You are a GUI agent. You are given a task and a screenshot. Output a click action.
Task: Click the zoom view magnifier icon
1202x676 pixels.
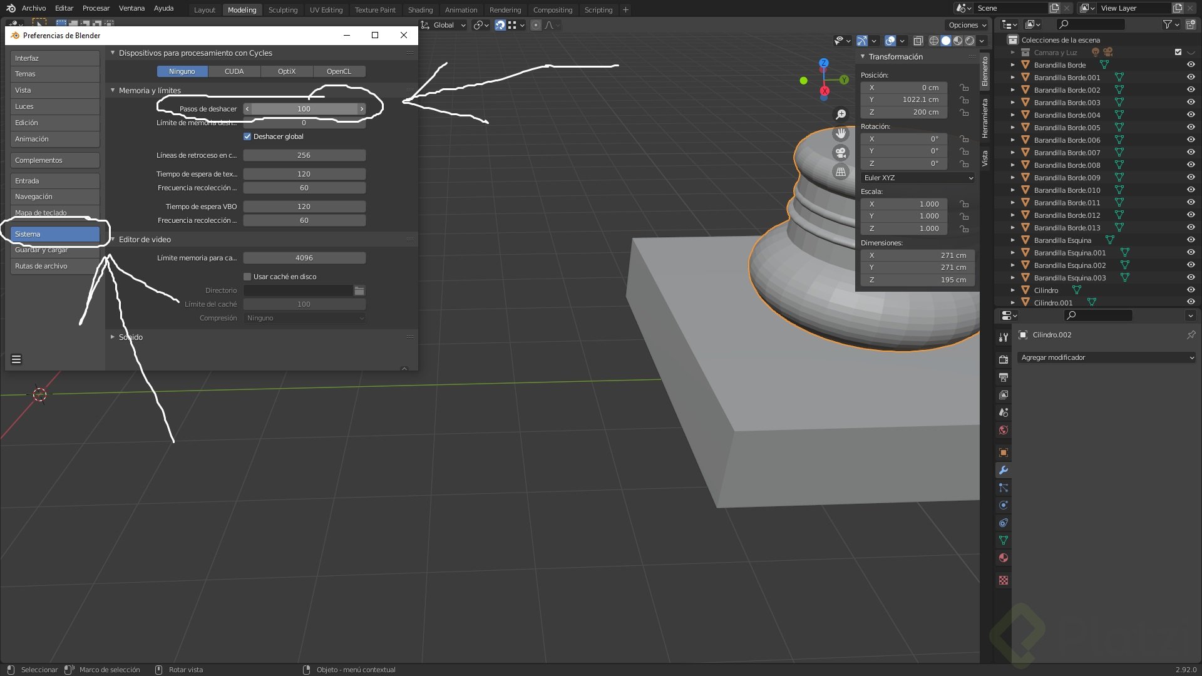tap(841, 115)
